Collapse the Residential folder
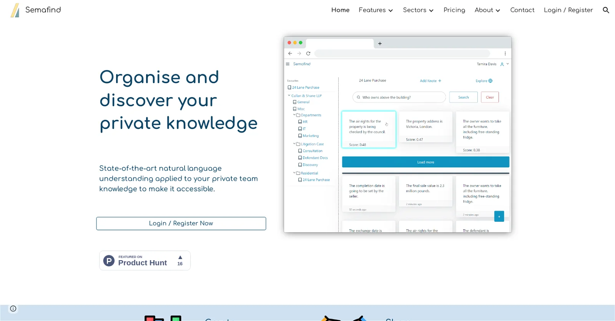 click(294, 173)
